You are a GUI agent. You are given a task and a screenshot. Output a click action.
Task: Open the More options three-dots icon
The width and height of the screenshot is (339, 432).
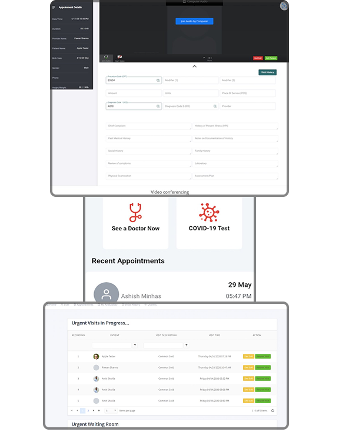[210, 58]
